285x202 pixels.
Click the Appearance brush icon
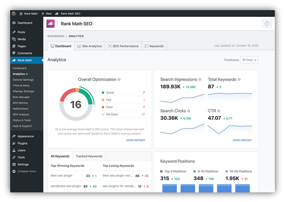pyautogui.click(x=14, y=136)
